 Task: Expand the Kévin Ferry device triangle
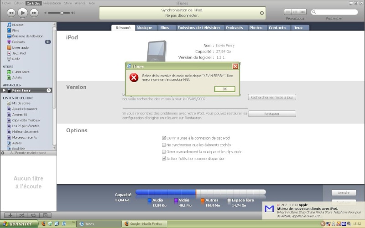coord(4,90)
